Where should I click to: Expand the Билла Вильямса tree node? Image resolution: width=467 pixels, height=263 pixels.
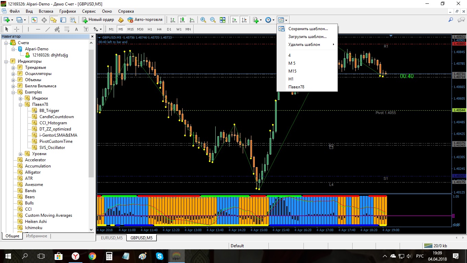(x=13, y=86)
